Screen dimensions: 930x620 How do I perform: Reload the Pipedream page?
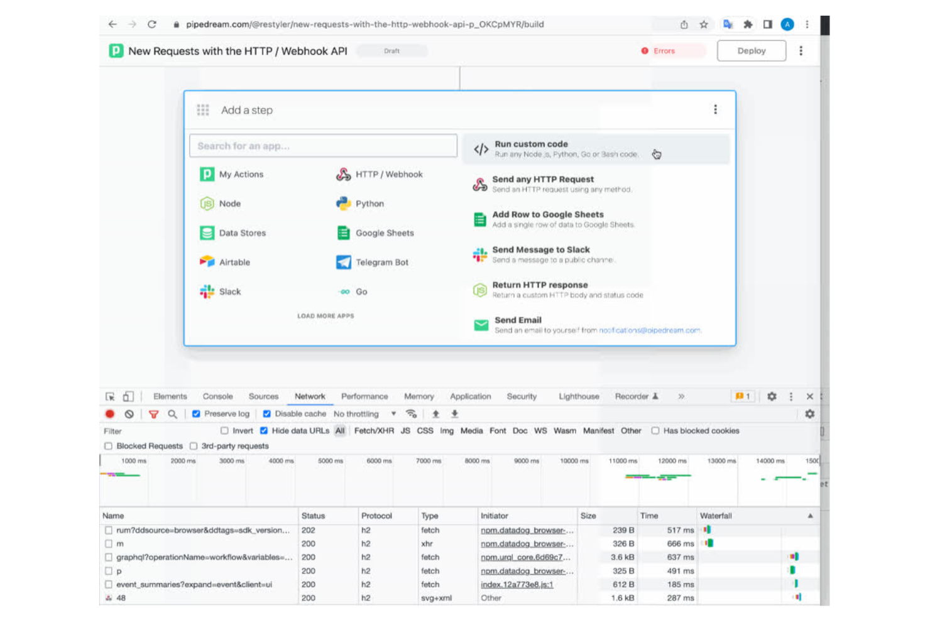[152, 24]
